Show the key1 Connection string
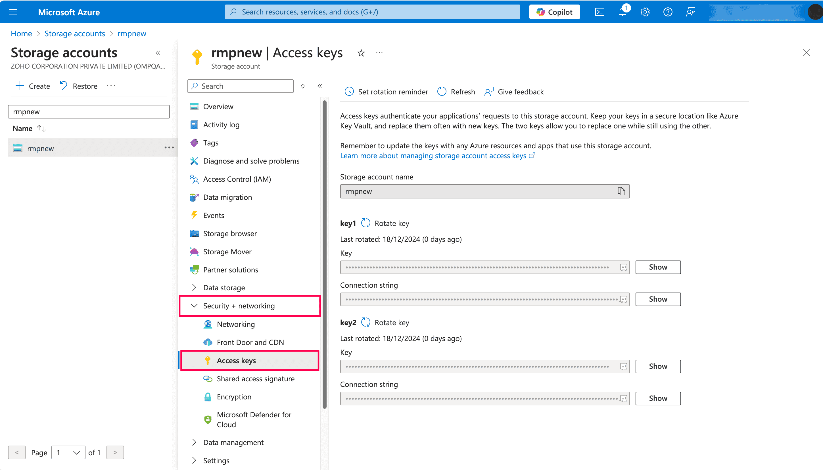Screen dimensions: 823x470 pyautogui.click(x=658, y=299)
